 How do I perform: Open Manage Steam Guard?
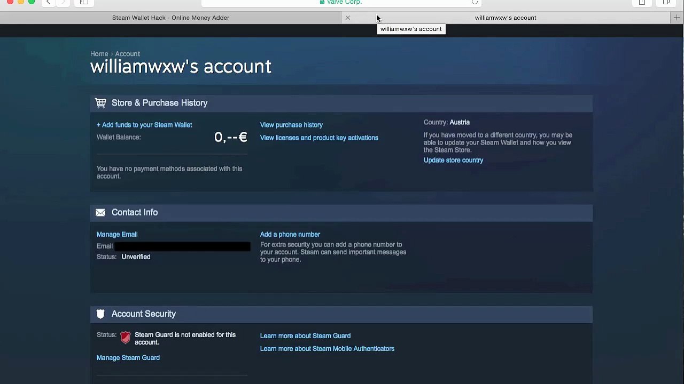tap(128, 357)
